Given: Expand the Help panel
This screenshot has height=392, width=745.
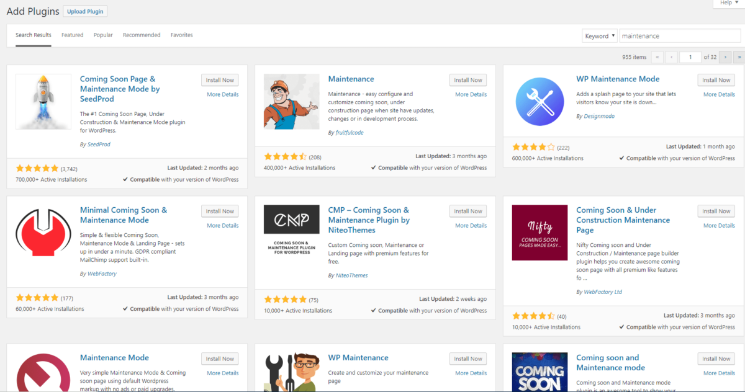Looking at the screenshot, I should point(729,3).
